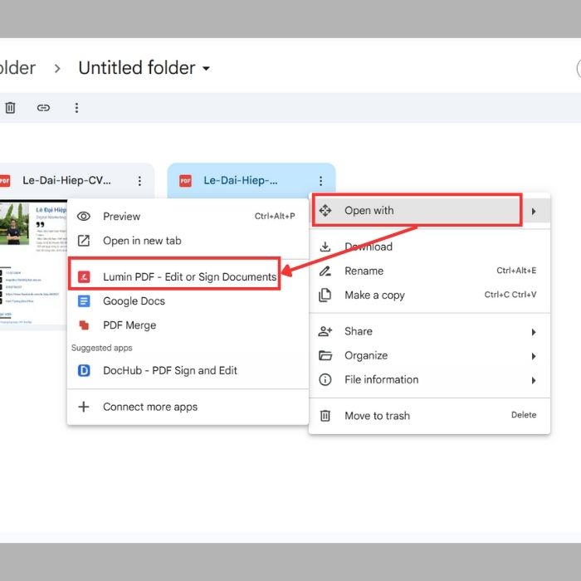Click the Open with four-arrow icon
Viewport: 581px width, 581px height.
point(325,211)
